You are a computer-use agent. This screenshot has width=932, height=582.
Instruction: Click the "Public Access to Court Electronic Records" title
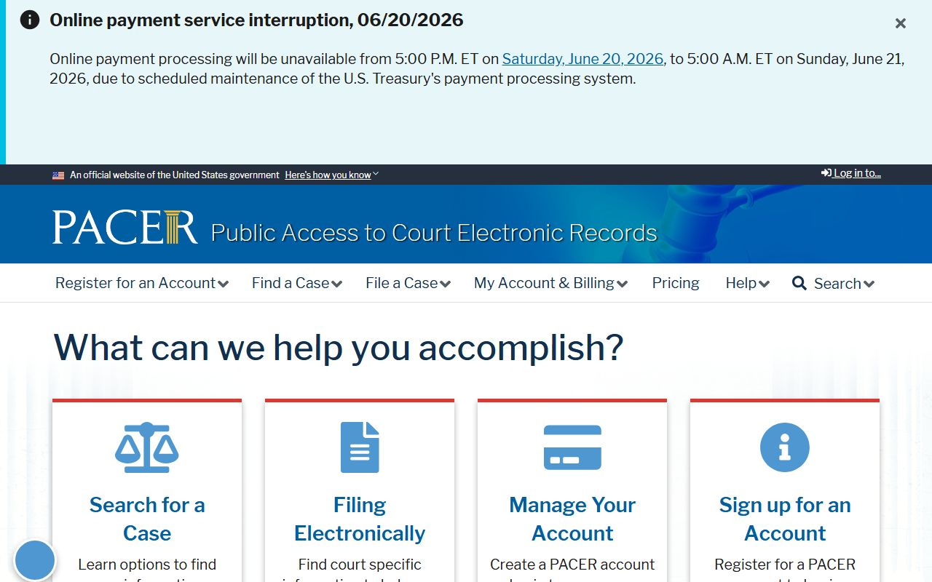tap(434, 233)
